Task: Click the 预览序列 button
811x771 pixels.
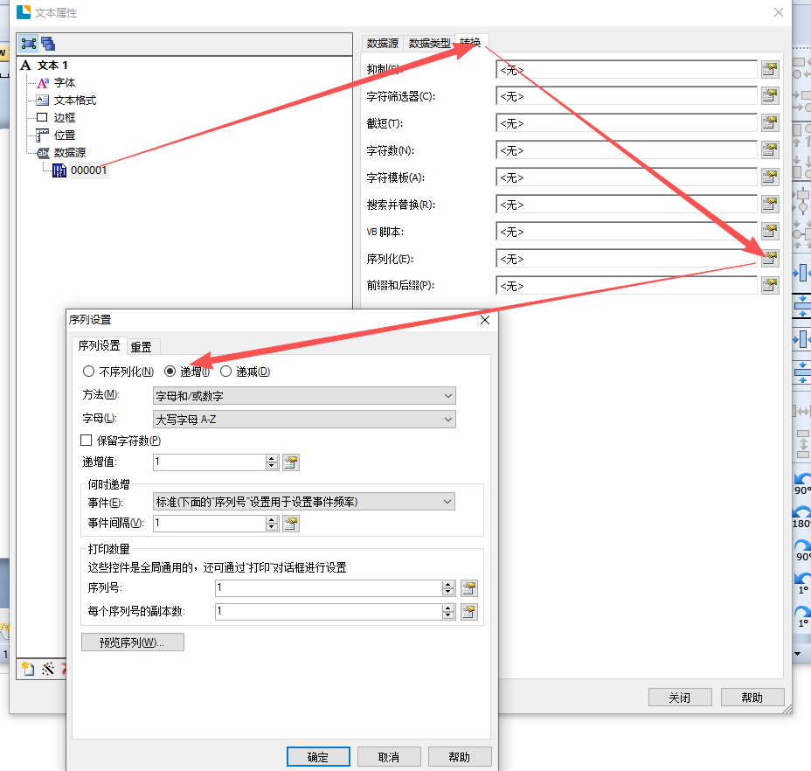Action: 133,642
